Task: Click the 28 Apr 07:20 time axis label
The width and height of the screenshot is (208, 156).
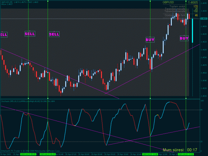Action: [71, 154]
